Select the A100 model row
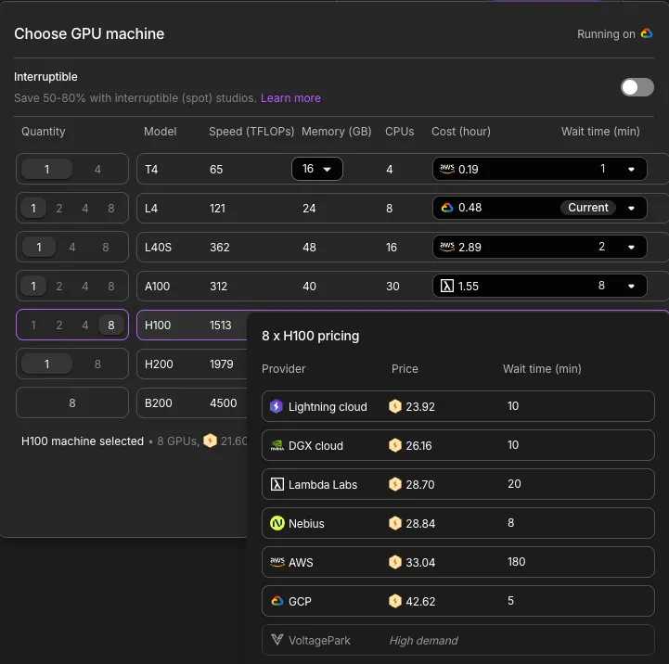The width and height of the screenshot is (669, 664). point(403,286)
